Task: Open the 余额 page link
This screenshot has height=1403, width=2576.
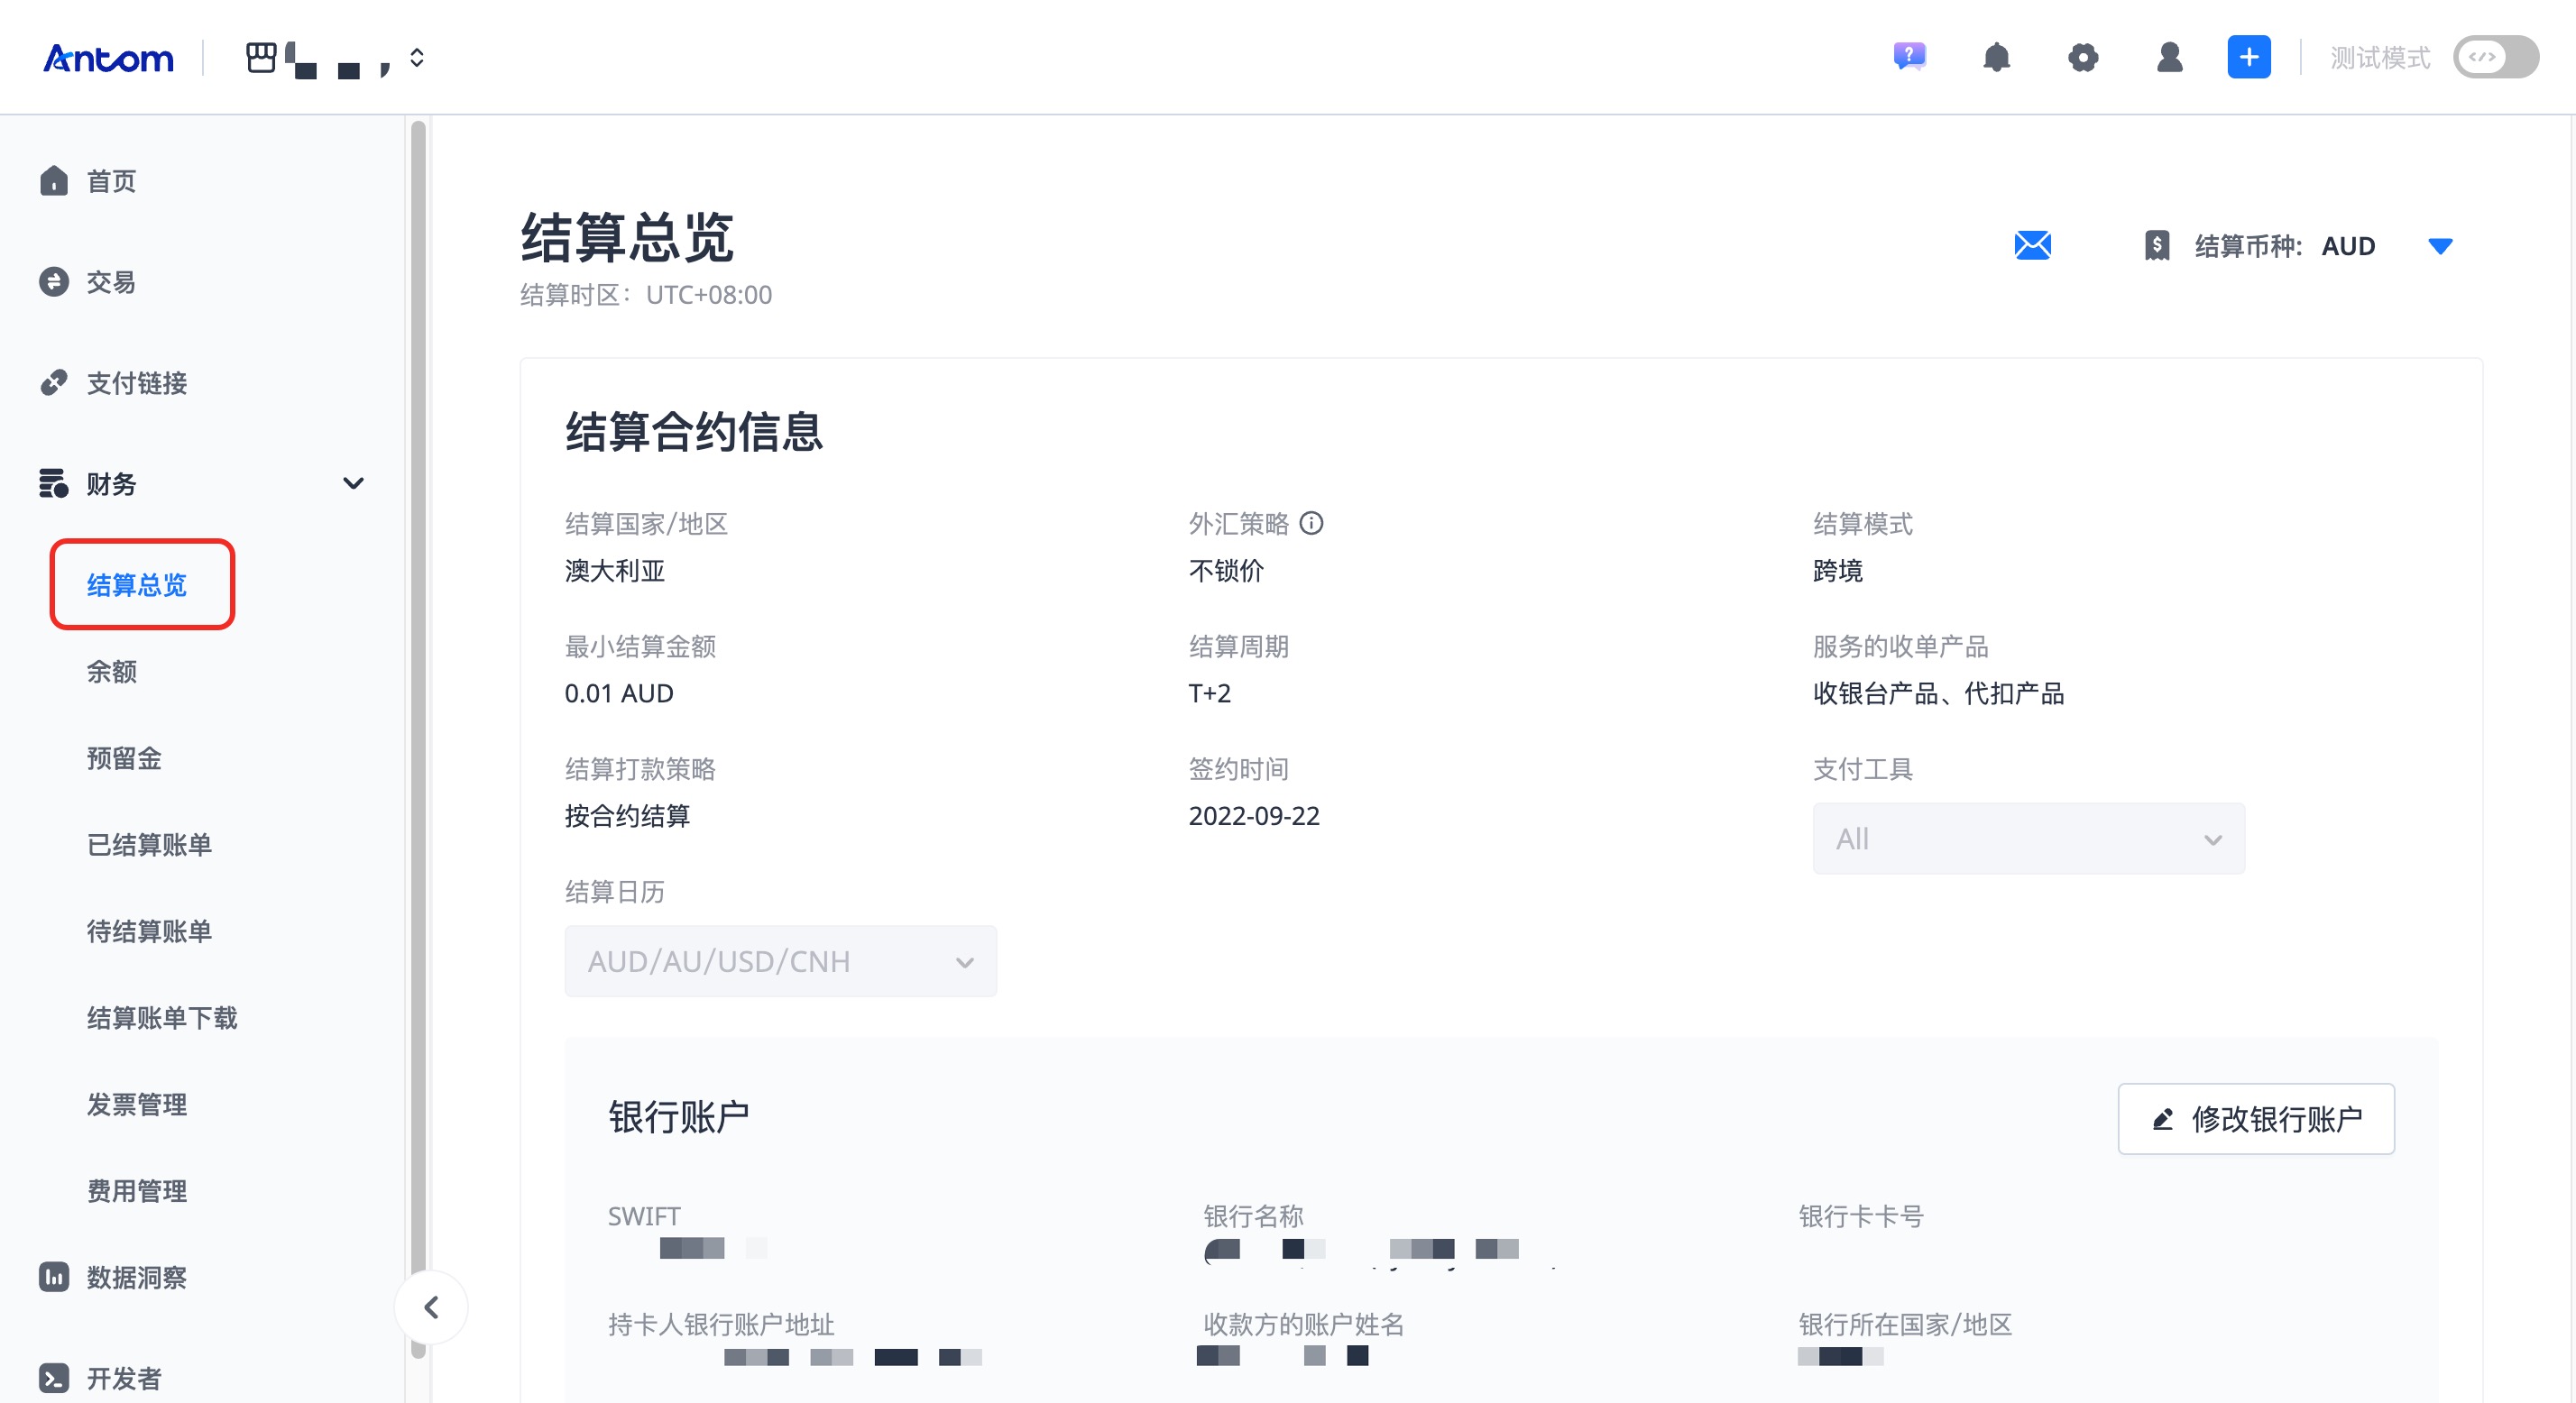Action: tap(112, 671)
